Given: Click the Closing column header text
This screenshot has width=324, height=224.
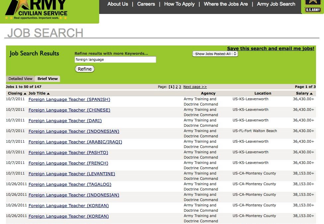Looking at the screenshot, I should pyautogui.click(x=15, y=93).
